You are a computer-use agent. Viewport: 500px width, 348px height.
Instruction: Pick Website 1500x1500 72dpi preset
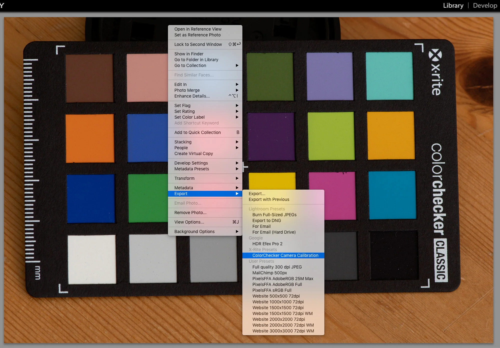click(283, 308)
